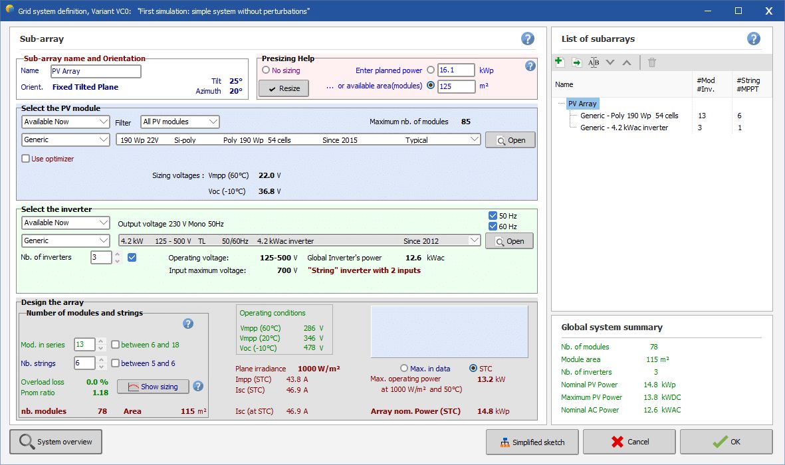This screenshot has height=465, width=785.
Task: Open help icon next to Show sizing
Action: pyautogui.click(x=197, y=386)
